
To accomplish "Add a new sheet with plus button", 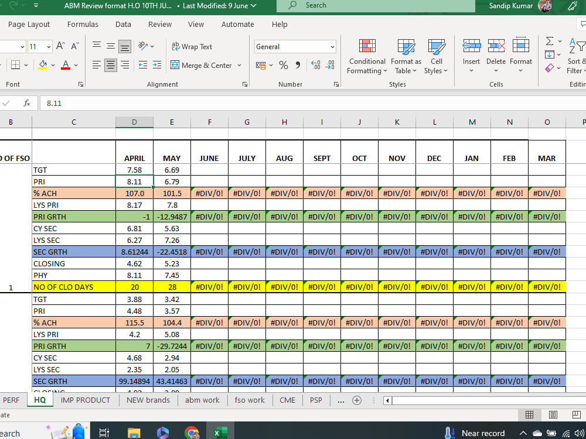I will tap(357, 400).
